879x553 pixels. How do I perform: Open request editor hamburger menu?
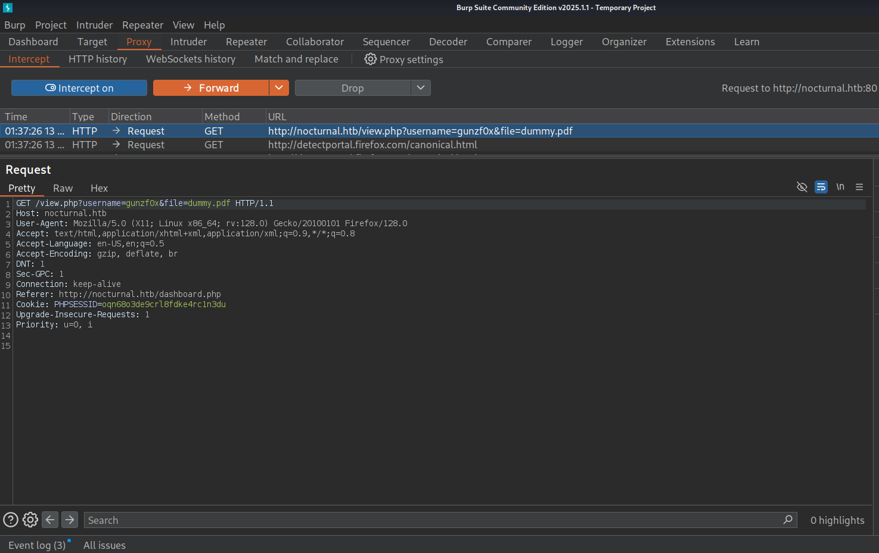tap(859, 187)
